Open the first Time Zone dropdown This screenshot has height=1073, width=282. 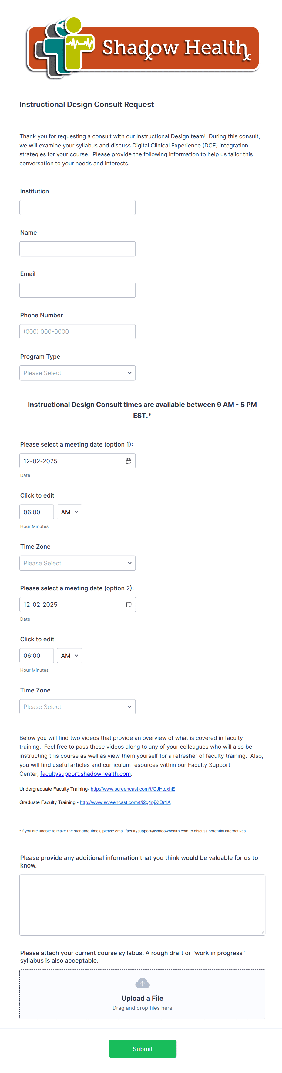77,563
